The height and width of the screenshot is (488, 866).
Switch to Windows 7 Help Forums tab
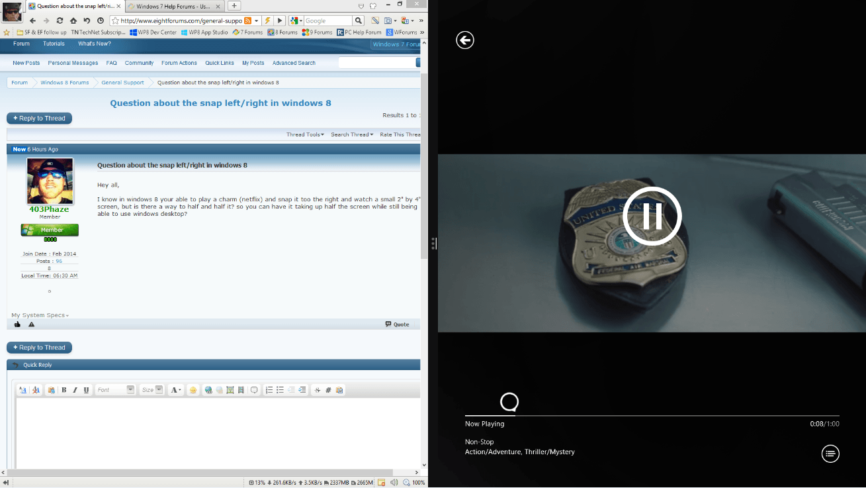pyautogui.click(x=173, y=5)
